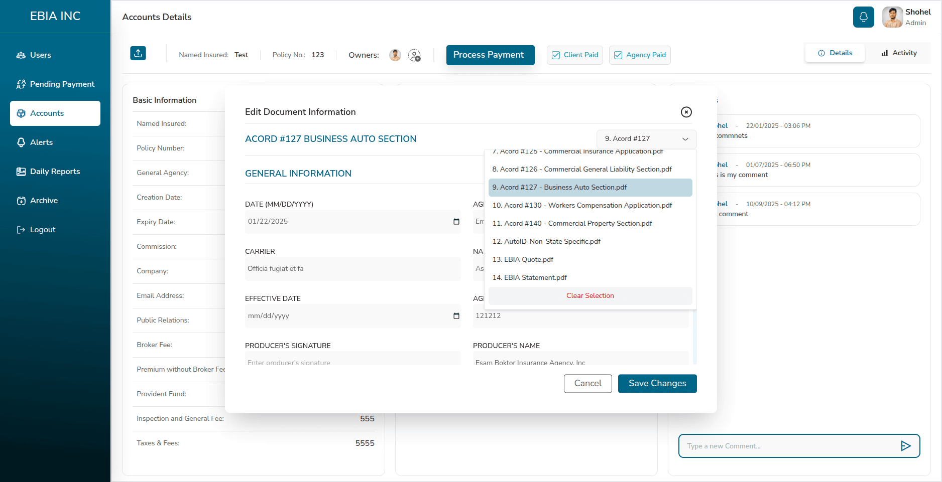
Task: Click the PRODUCER'S SIGNATURE input field
Action: point(352,358)
